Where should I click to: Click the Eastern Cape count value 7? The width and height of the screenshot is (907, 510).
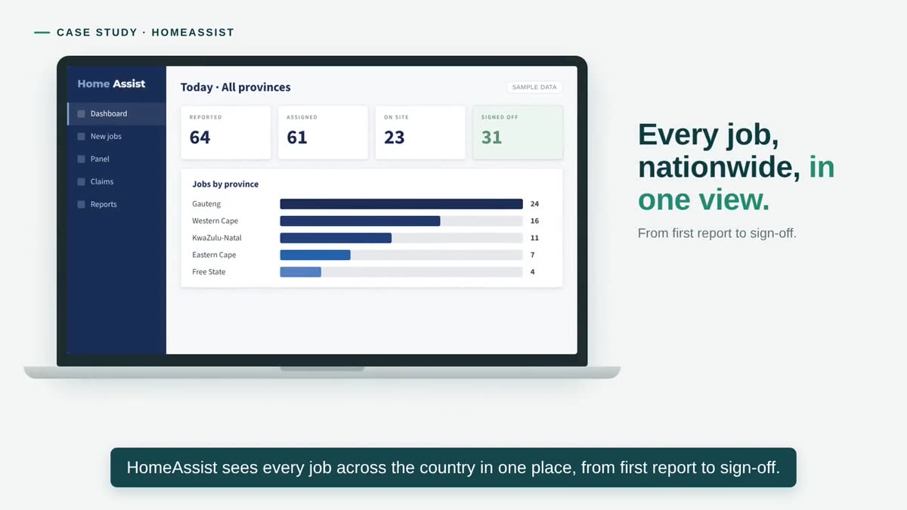tap(532, 255)
